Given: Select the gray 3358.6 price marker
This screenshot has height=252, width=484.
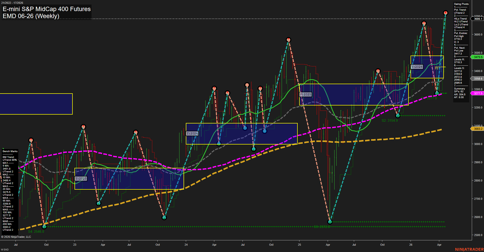Looking at the screenshot, I should click(477, 79).
